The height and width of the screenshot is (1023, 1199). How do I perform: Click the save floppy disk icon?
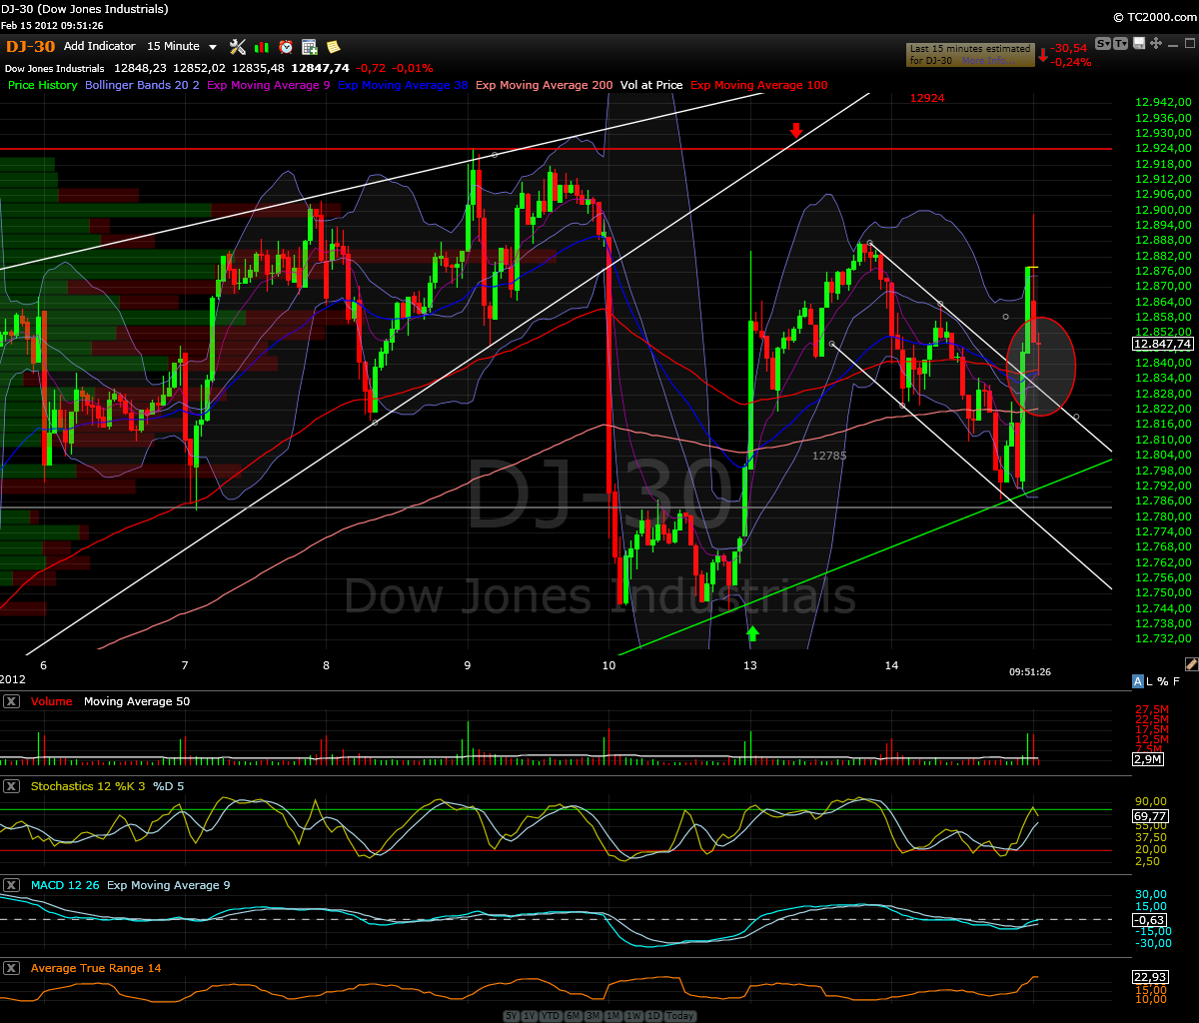[x=1139, y=43]
